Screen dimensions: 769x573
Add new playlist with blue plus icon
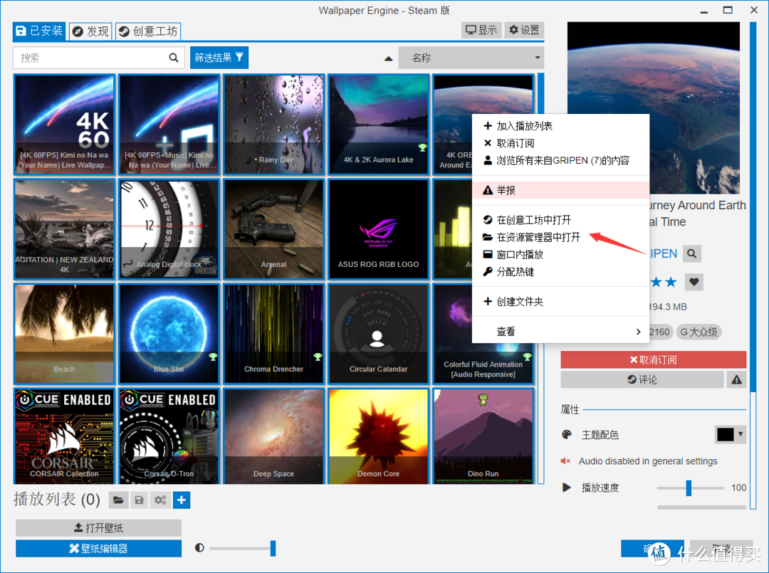point(182,500)
